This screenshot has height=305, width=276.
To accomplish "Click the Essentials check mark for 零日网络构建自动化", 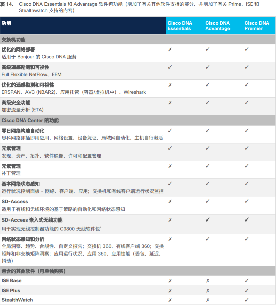I will (170, 131).
